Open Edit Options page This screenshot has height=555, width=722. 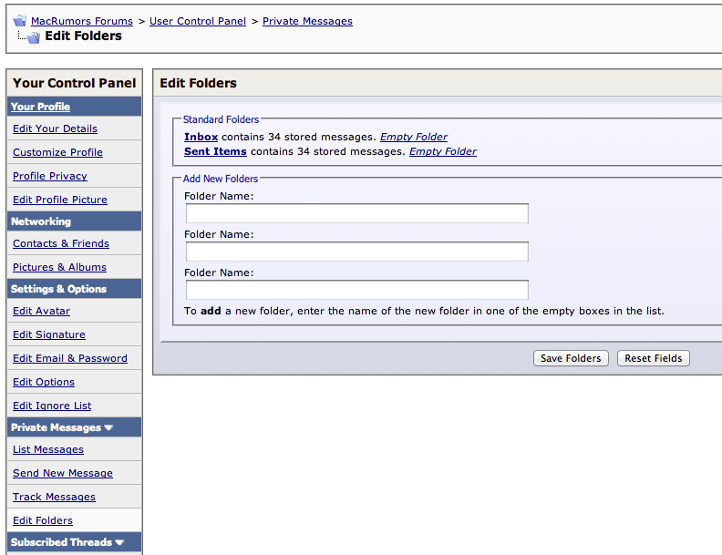(44, 382)
